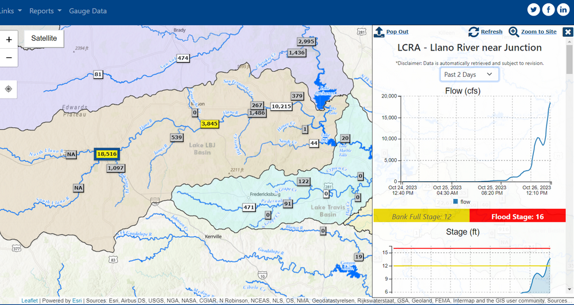This screenshot has width=574, height=305.
Task: Select the yellow 3,845 gauge marker
Action: point(209,123)
